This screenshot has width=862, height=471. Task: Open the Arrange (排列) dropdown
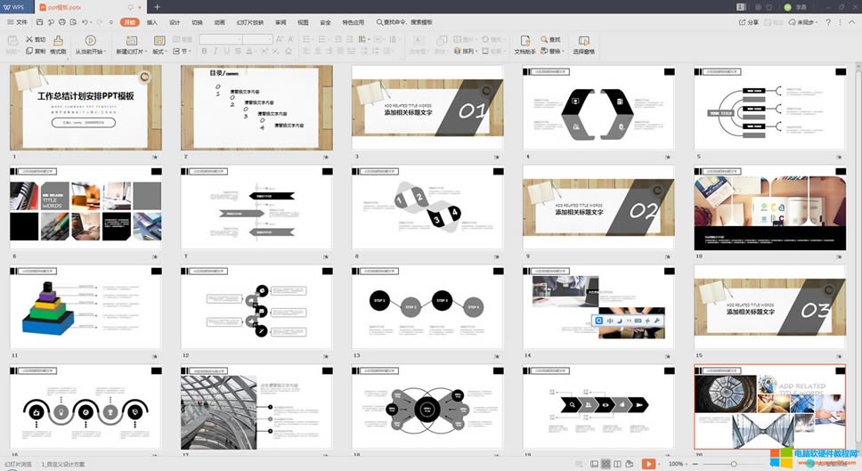pyautogui.click(x=468, y=52)
